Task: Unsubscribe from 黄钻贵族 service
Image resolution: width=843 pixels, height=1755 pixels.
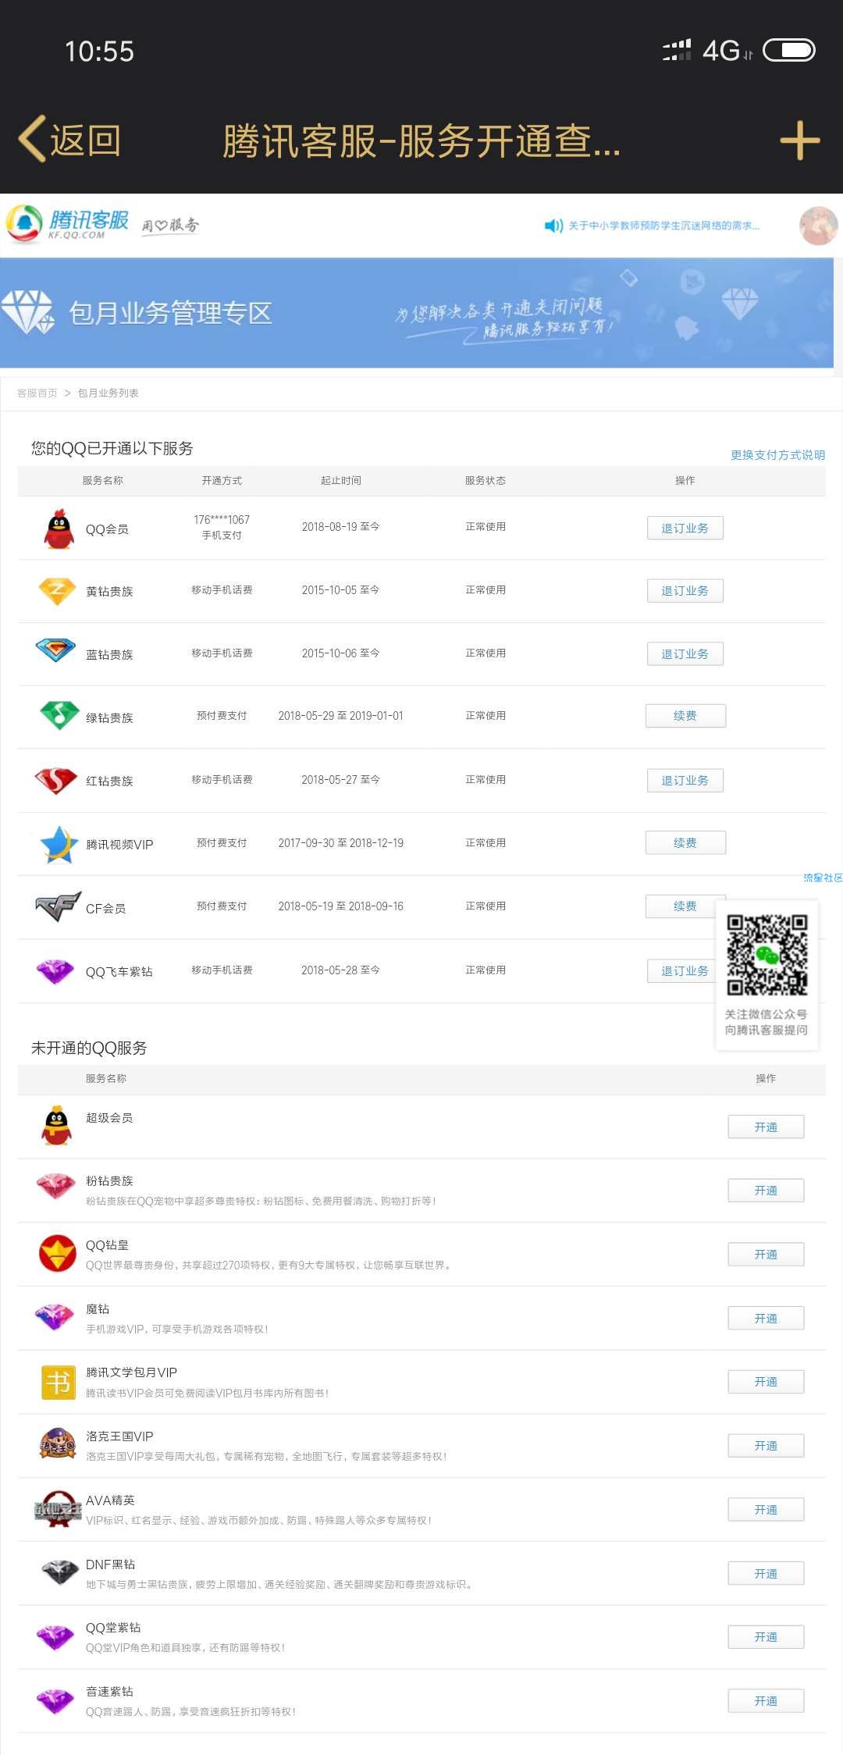Action: pyautogui.click(x=685, y=591)
